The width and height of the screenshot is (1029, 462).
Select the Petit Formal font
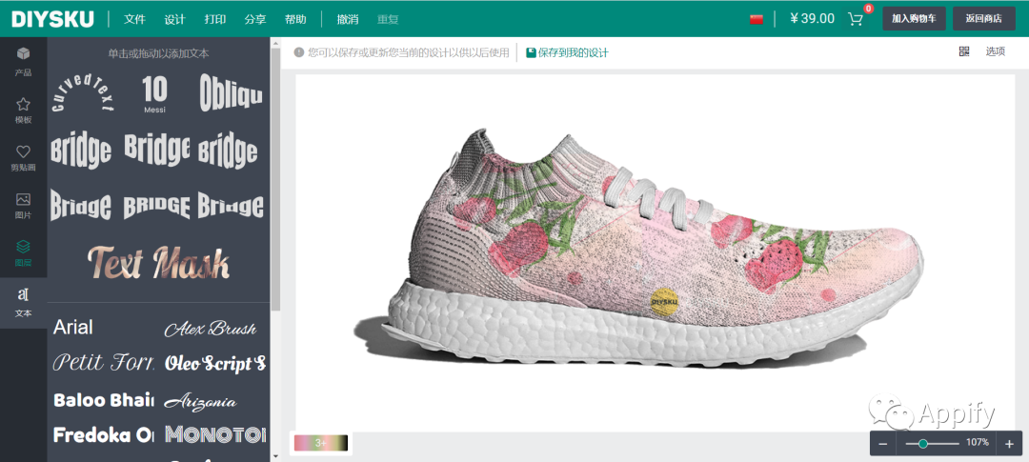click(104, 362)
